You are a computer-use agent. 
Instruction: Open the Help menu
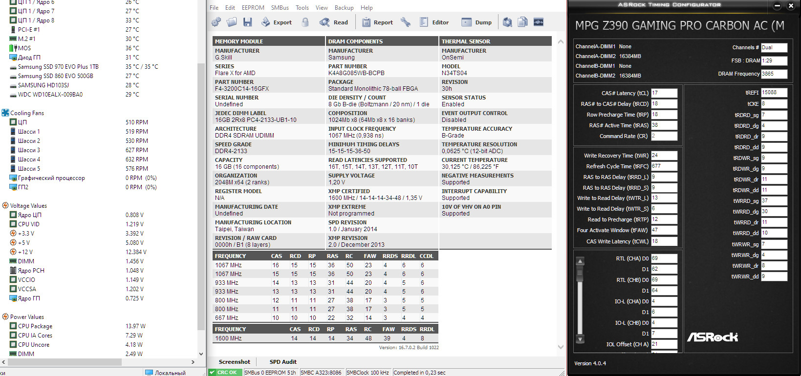click(367, 7)
